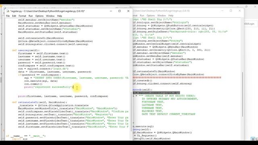
Task: Click the 'FIRSTNAME TEXT,' line in login.py
Action: click(x=153, y=102)
